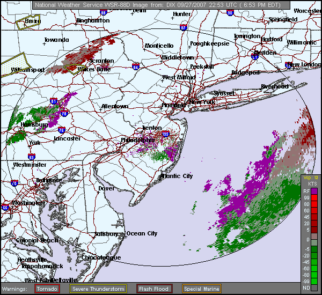Click the Dover city label
This screenshot has width=322, height=295.
coord(106,188)
